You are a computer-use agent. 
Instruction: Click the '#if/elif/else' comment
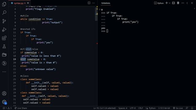[29, 49]
